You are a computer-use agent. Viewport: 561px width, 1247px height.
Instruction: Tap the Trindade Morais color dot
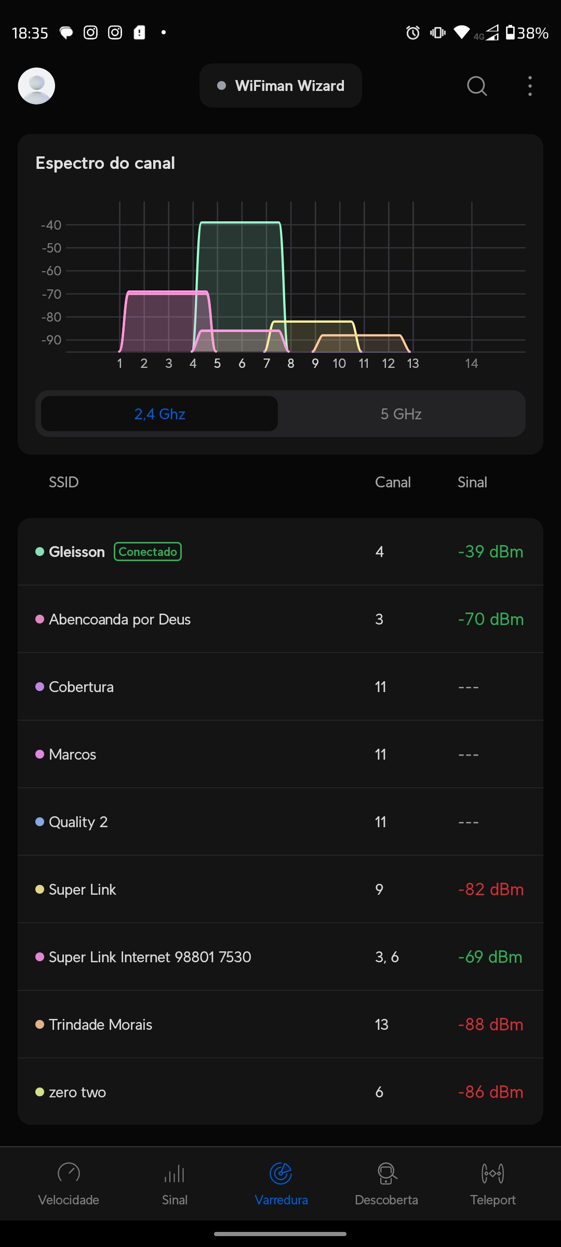pos(39,1024)
